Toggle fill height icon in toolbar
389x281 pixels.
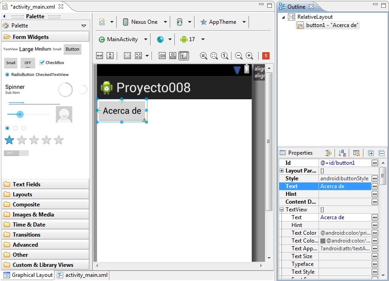click(x=110, y=56)
